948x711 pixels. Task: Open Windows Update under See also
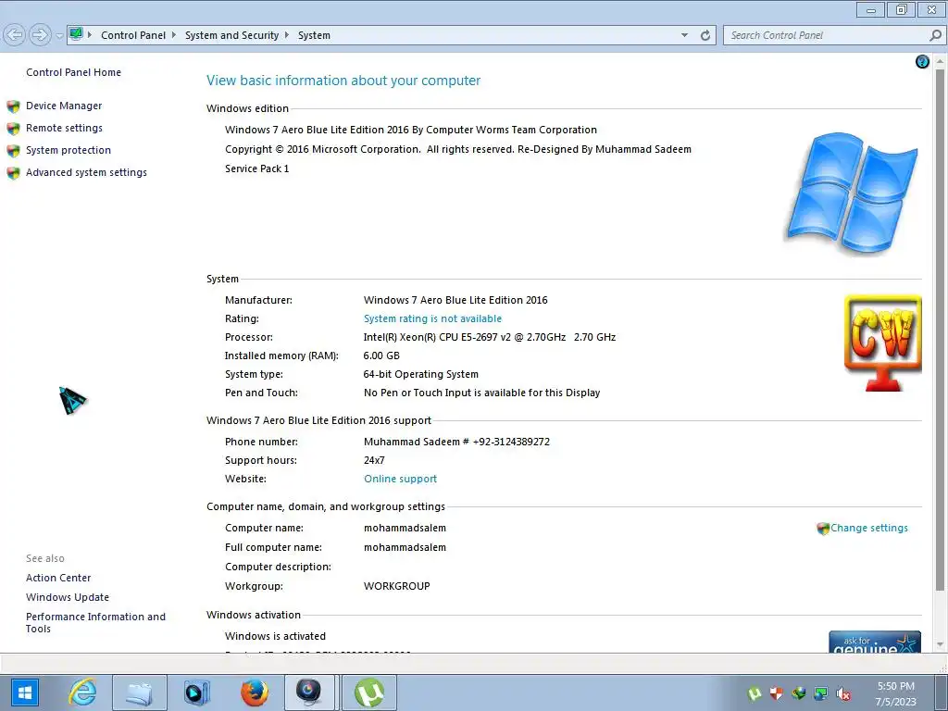tap(67, 597)
